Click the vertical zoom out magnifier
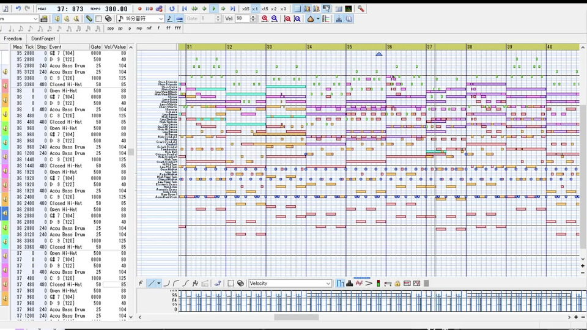Image resolution: width=587 pixels, height=330 pixels. tap(297, 18)
